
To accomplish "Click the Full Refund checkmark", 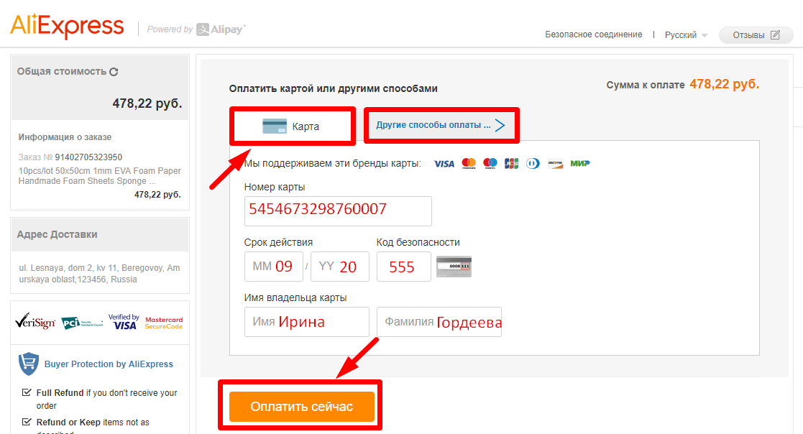I will [x=27, y=393].
